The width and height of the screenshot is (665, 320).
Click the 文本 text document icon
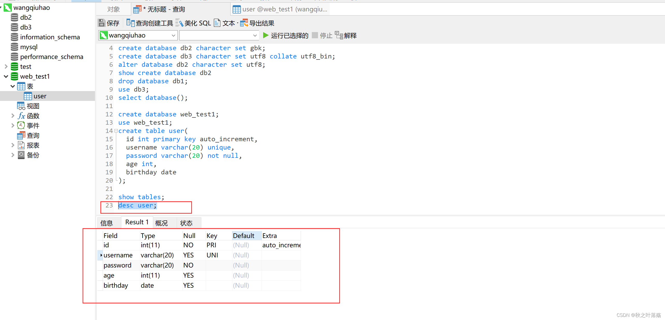(217, 23)
